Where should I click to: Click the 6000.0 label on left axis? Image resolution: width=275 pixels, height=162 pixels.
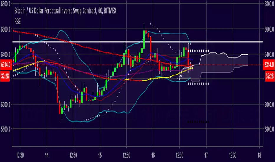[x=5, y=104]
